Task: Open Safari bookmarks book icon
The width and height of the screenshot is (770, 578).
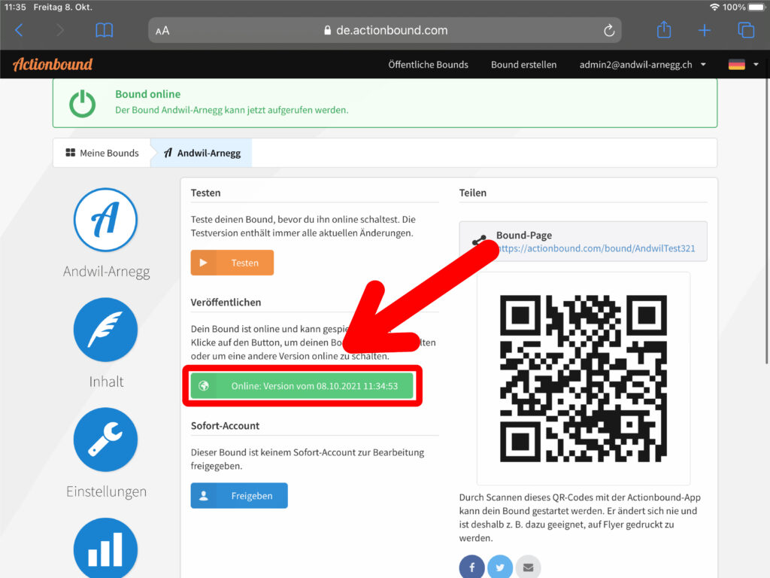Action: coord(105,30)
